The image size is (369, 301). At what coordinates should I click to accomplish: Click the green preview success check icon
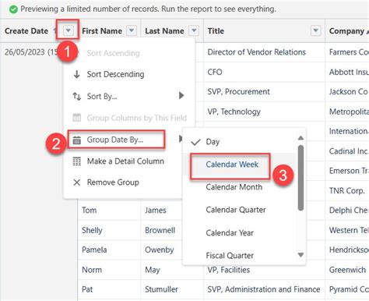pos(13,9)
